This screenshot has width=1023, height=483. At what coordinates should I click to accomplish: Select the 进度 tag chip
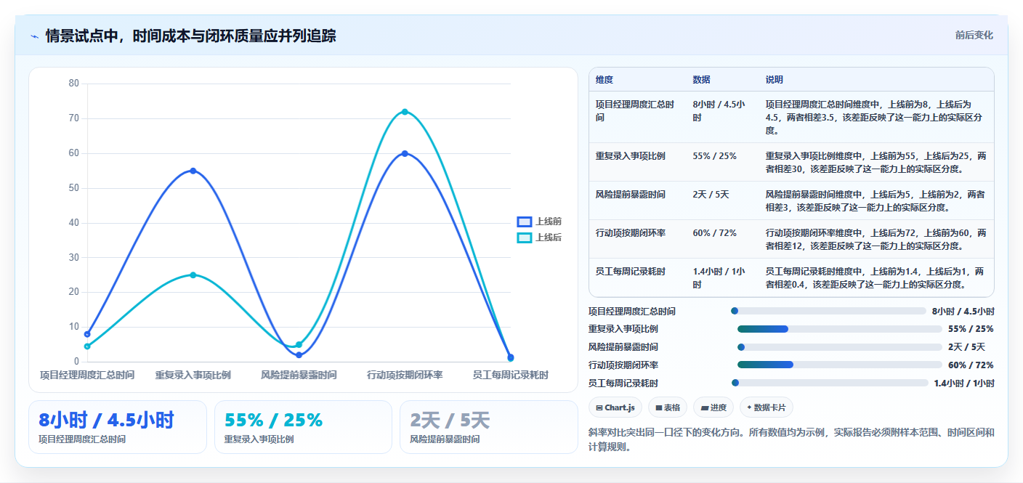[x=713, y=407]
